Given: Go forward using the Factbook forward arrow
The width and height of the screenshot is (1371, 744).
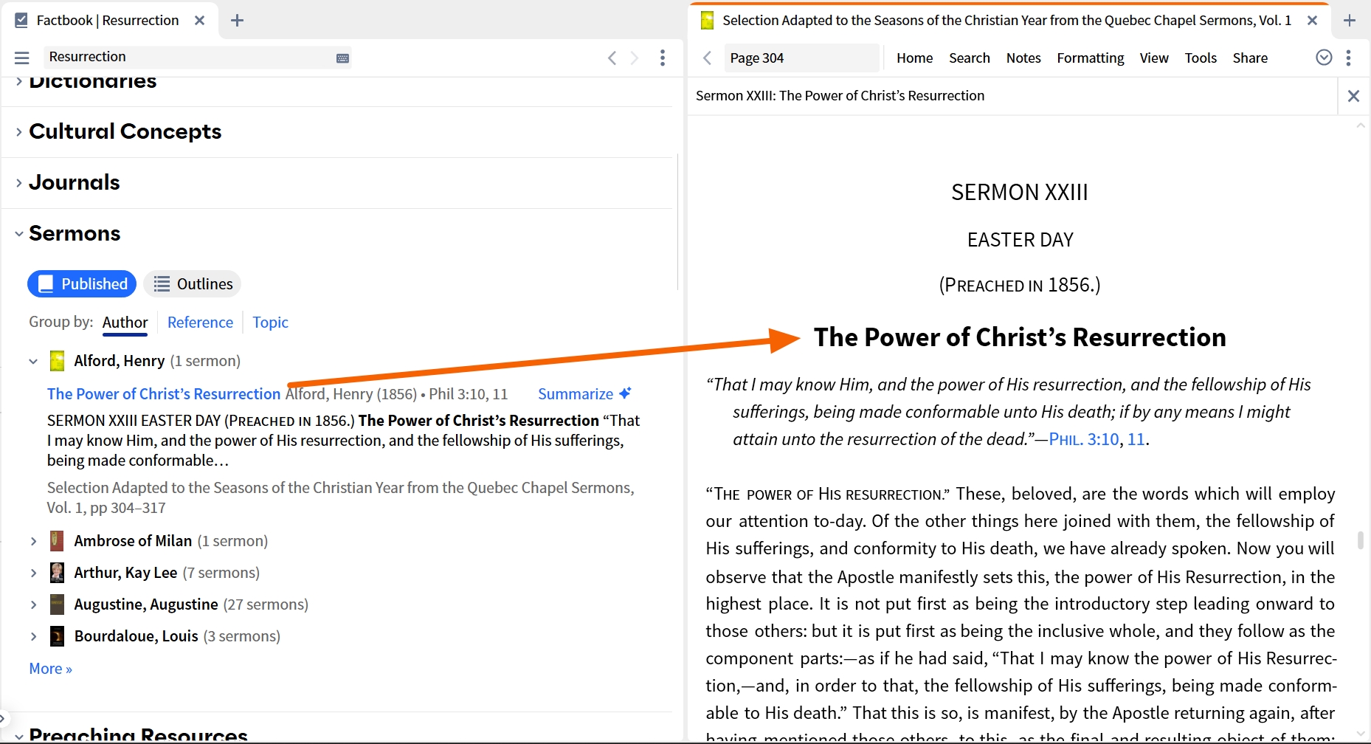Looking at the screenshot, I should [x=635, y=58].
